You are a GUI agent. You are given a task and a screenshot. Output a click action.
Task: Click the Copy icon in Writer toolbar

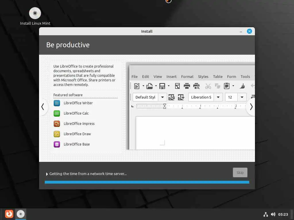pos(218,86)
